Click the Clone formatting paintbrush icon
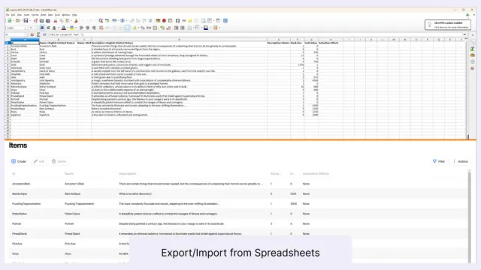 click(x=76, y=20)
